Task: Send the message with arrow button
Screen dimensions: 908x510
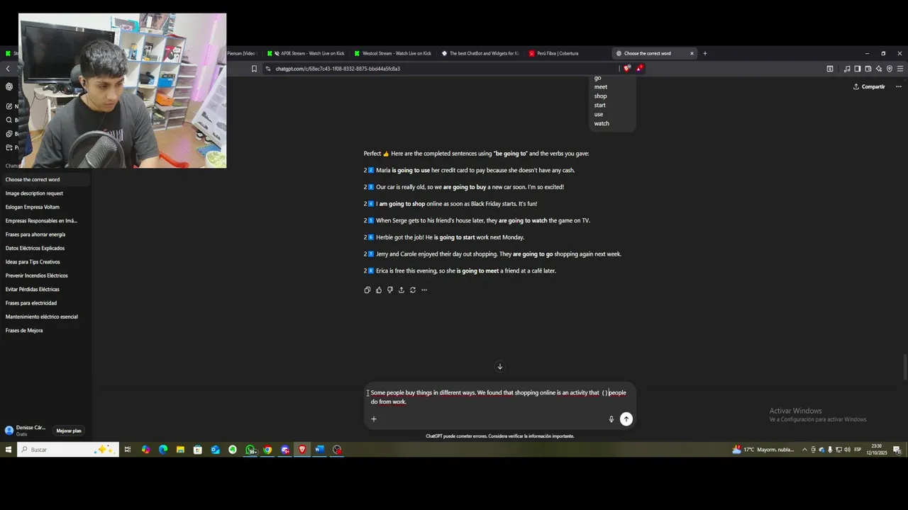Action: click(x=626, y=419)
